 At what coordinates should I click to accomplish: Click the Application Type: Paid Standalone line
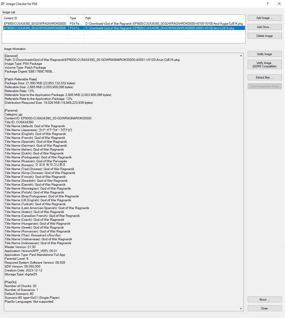35,255
